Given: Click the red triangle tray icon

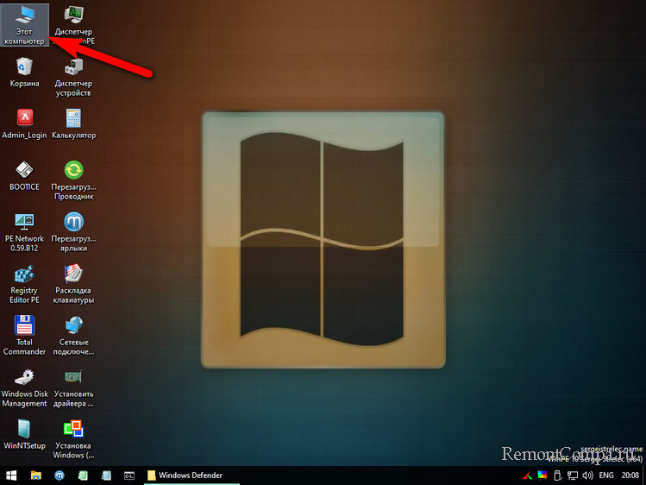Looking at the screenshot, I should (527, 476).
